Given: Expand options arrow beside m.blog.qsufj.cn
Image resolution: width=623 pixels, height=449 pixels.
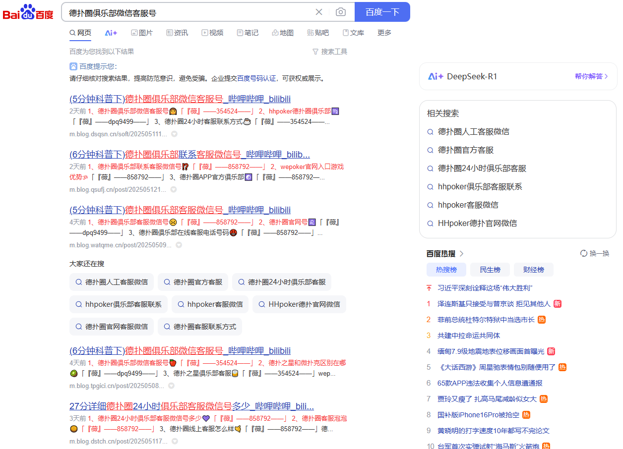Looking at the screenshot, I should click(x=174, y=189).
